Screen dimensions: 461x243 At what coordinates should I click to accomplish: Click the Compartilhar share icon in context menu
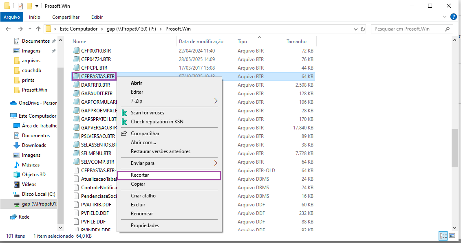[x=124, y=134]
